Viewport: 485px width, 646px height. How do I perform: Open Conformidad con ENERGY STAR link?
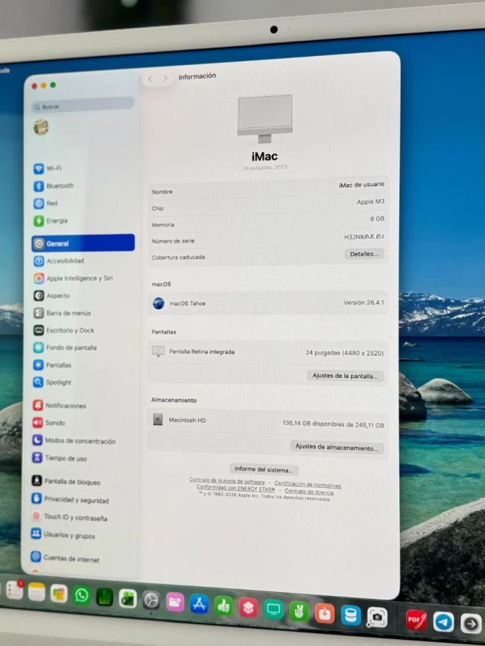click(x=236, y=488)
